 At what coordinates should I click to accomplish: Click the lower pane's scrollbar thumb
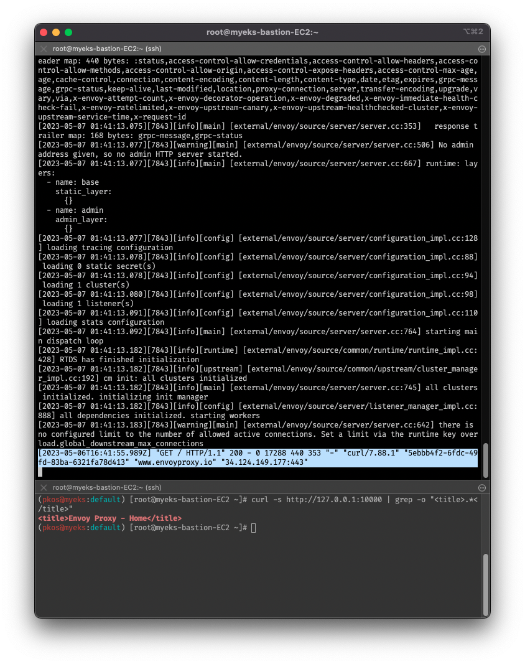pos(486,584)
